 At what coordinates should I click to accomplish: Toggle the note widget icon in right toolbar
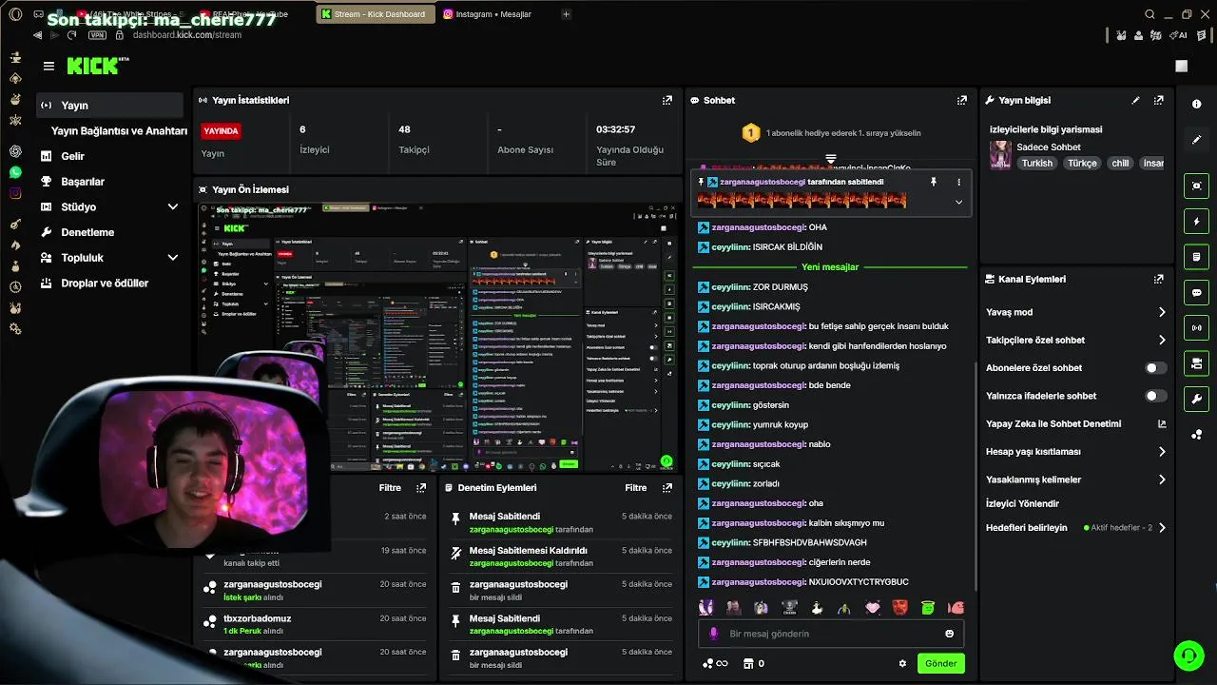(x=1196, y=257)
